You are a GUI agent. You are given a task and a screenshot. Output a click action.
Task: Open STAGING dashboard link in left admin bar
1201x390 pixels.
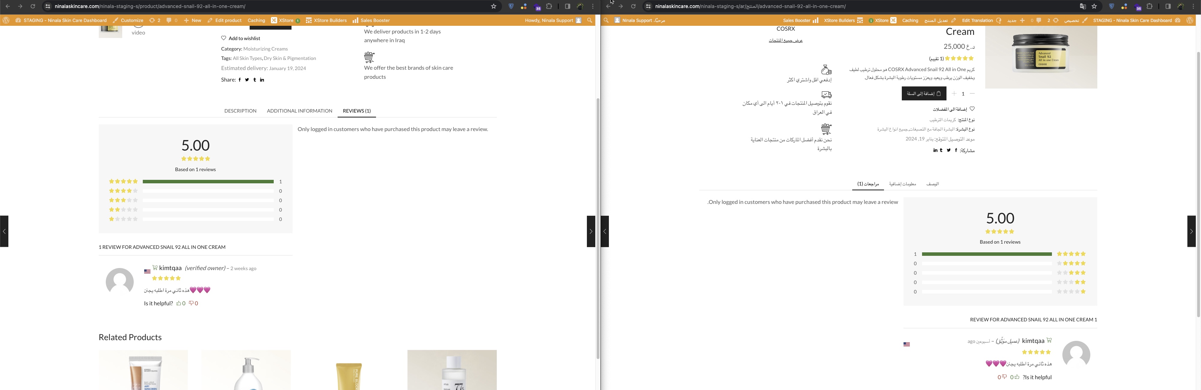pyautogui.click(x=61, y=21)
